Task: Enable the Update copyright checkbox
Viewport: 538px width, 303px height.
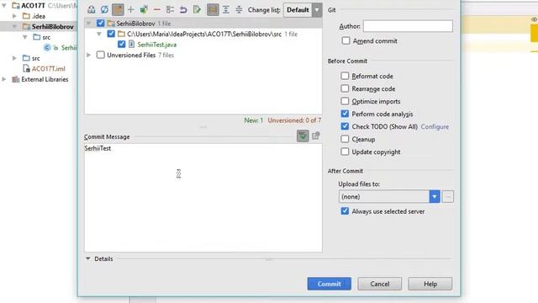Action: point(345,151)
